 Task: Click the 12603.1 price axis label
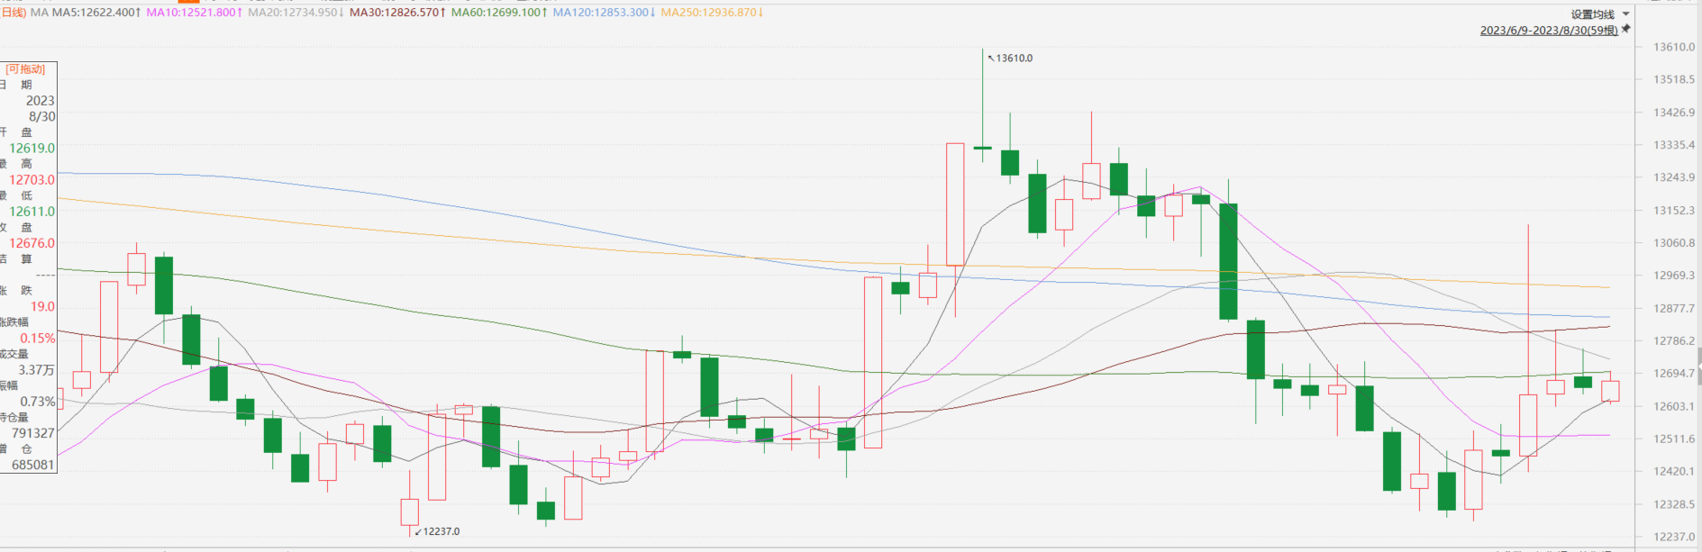[x=1674, y=406]
